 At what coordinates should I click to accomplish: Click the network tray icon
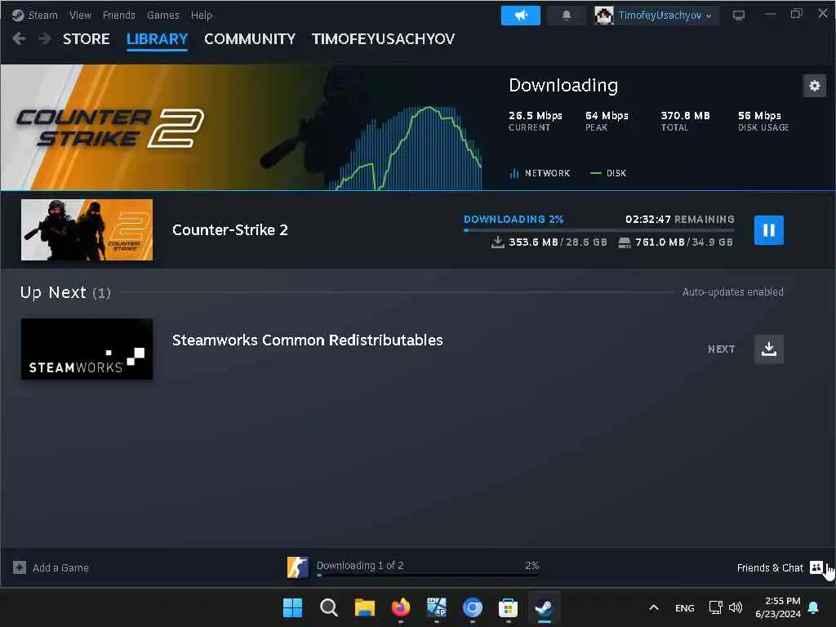715,607
